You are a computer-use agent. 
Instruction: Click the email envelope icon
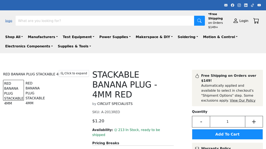tap(226, 5)
